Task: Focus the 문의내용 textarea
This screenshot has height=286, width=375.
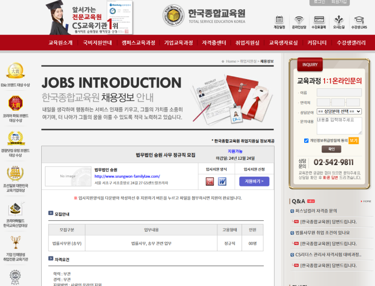Action: coord(339,126)
